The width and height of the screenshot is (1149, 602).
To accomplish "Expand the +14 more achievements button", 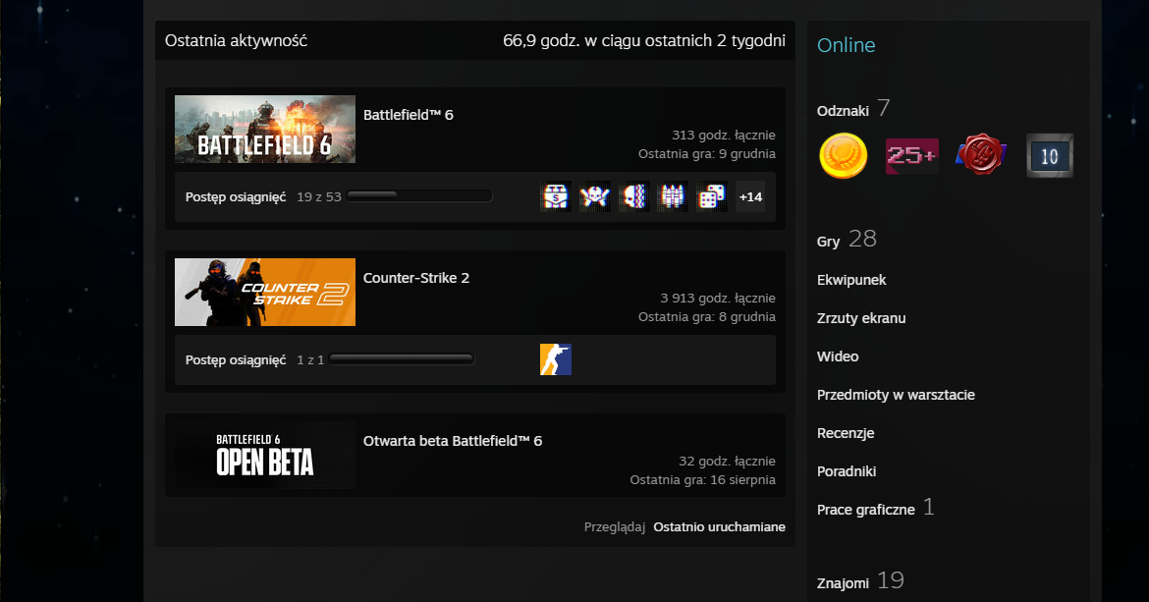I will point(750,196).
